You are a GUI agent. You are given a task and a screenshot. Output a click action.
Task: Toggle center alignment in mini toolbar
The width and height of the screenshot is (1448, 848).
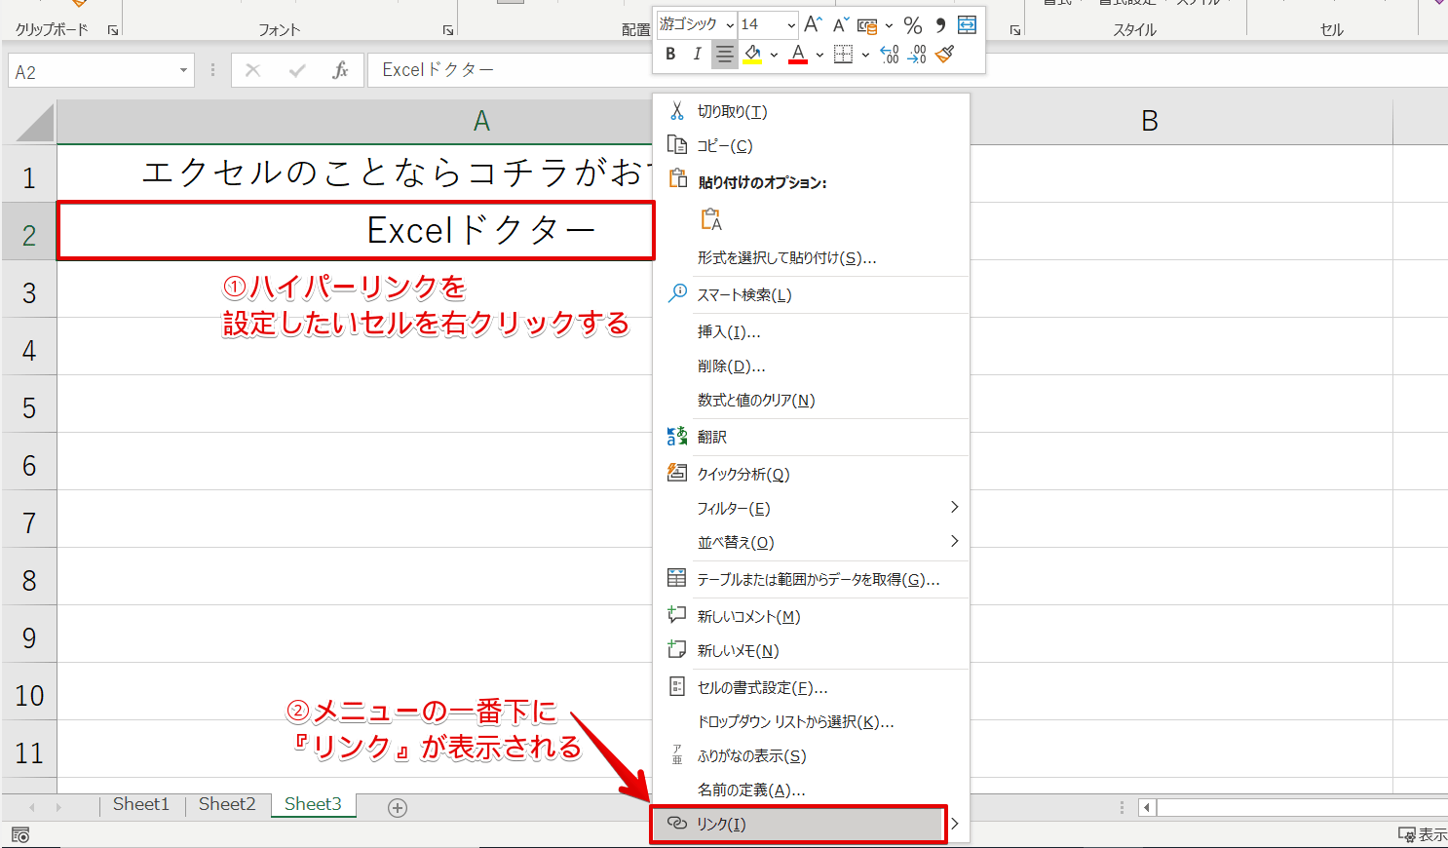[x=724, y=55]
